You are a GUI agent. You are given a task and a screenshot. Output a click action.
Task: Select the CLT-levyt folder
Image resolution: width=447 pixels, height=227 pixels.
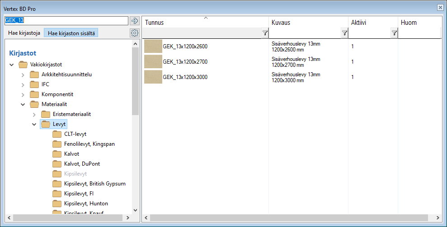tap(75, 134)
